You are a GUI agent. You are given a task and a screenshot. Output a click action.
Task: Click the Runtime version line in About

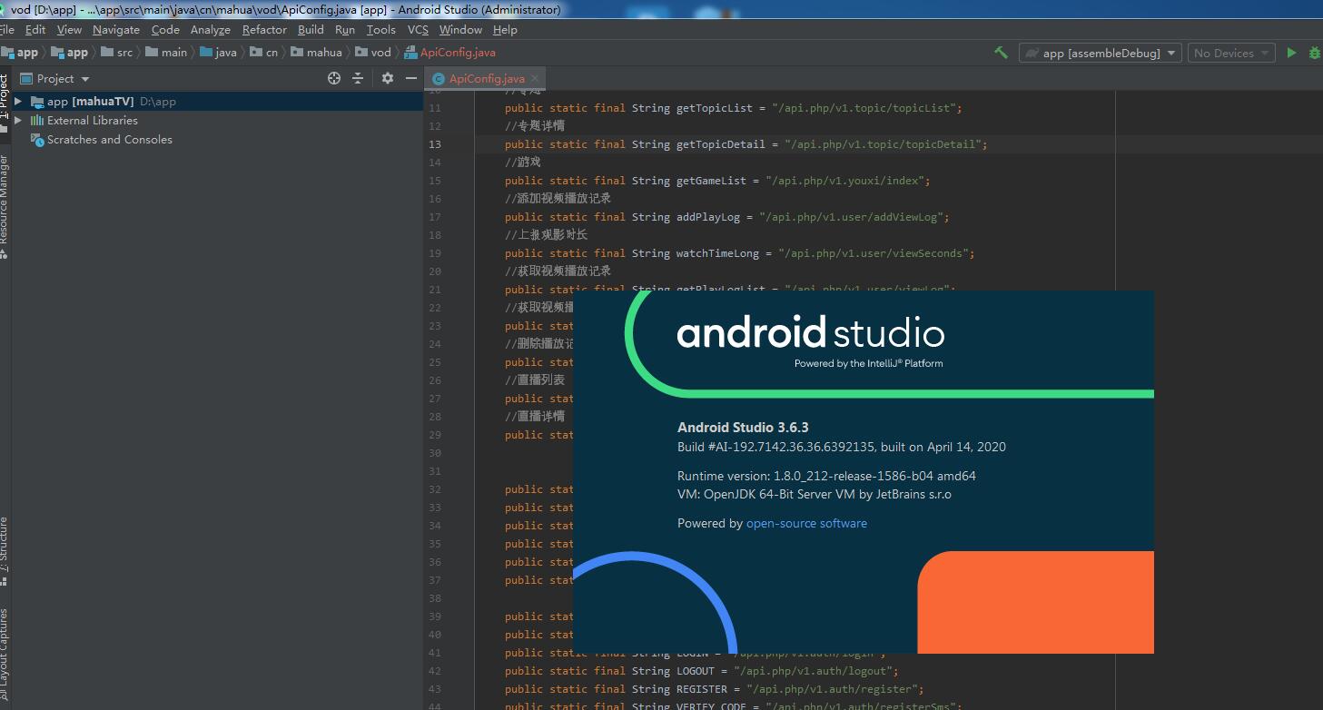pos(826,476)
